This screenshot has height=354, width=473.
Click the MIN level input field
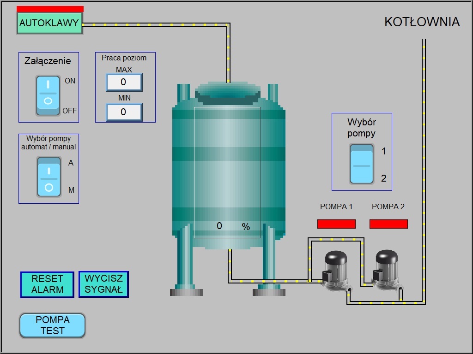(x=124, y=112)
